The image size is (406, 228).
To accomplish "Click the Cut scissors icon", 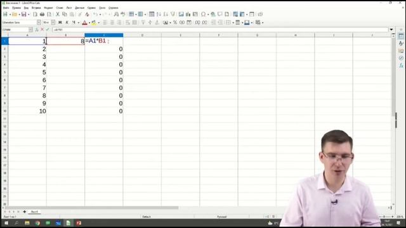I will (58, 14).
